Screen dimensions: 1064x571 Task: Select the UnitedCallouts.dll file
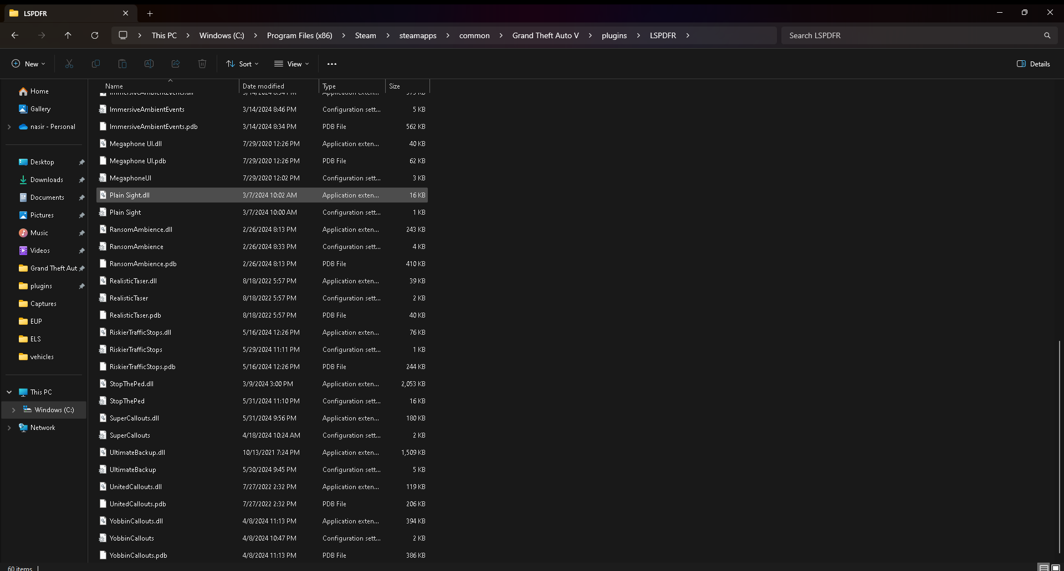[262, 487]
